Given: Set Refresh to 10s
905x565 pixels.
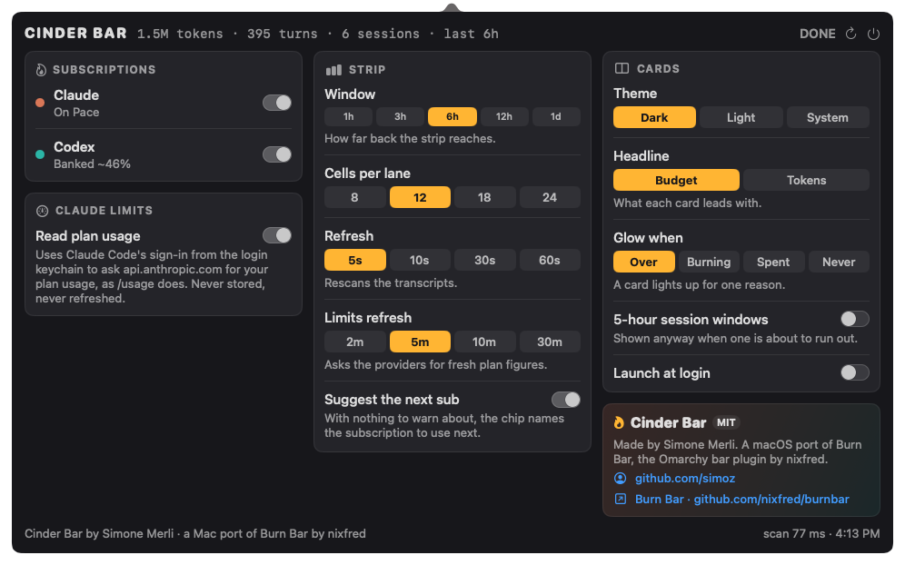Looking at the screenshot, I should pyautogui.click(x=420, y=261).
